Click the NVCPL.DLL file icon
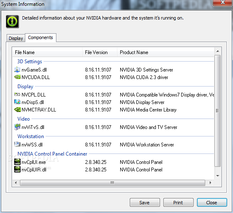Viewport: 233px width, 213px height. [17, 94]
